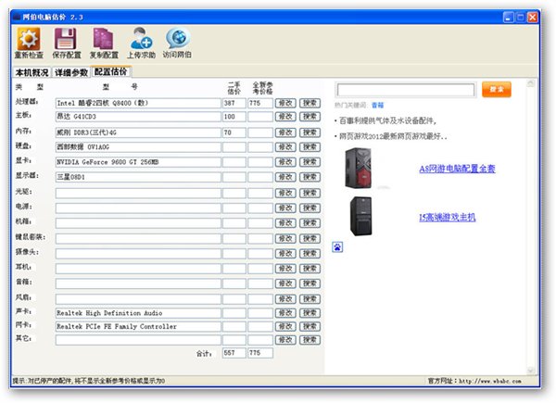This screenshot has height=403, width=556.
Task: Click the motherboard model field 昂达 G41CD3
Action: tap(138, 117)
